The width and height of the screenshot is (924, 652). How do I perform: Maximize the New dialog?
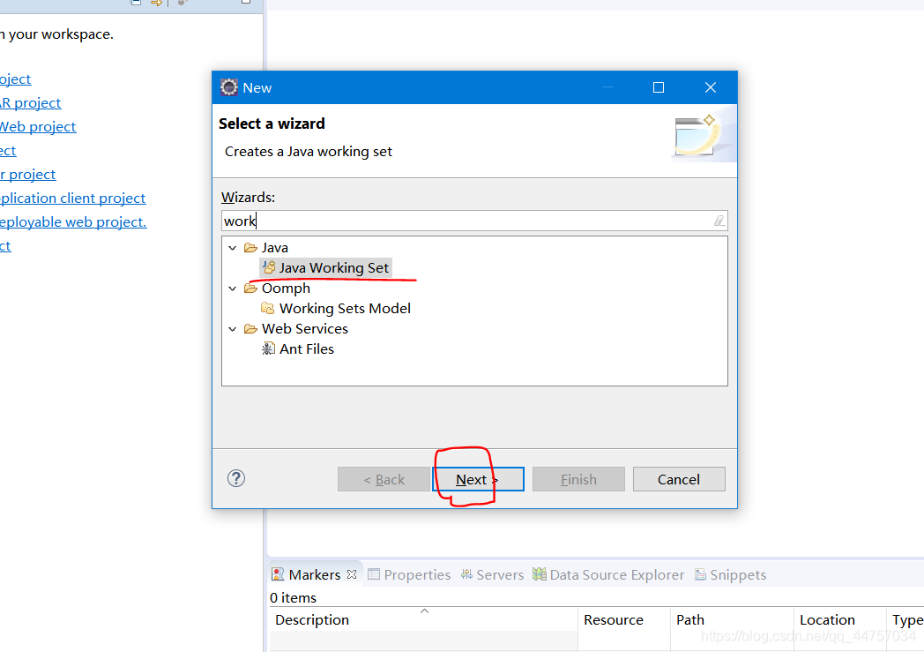tap(659, 87)
